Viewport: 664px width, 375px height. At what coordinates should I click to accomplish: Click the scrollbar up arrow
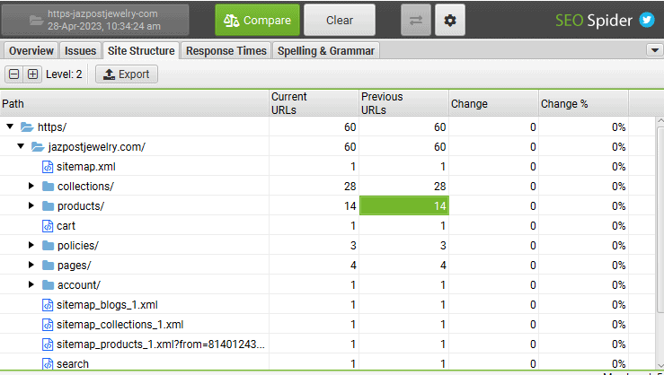click(x=660, y=121)
